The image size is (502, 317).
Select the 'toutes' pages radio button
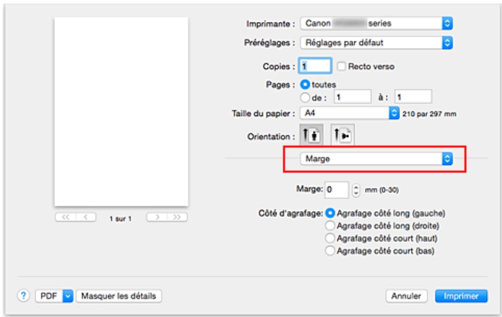pyautogui.click(x=305, y=84)
